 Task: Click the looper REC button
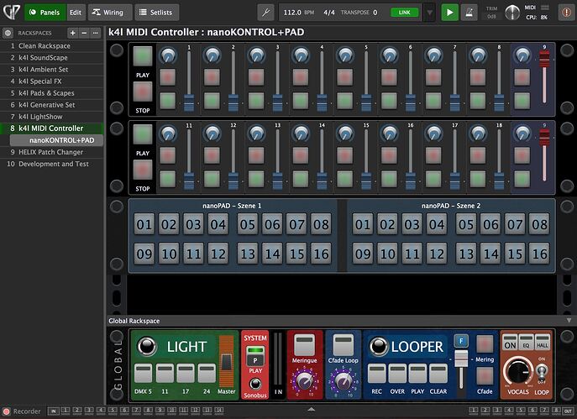pyautogui.click(x=377, y=373)
